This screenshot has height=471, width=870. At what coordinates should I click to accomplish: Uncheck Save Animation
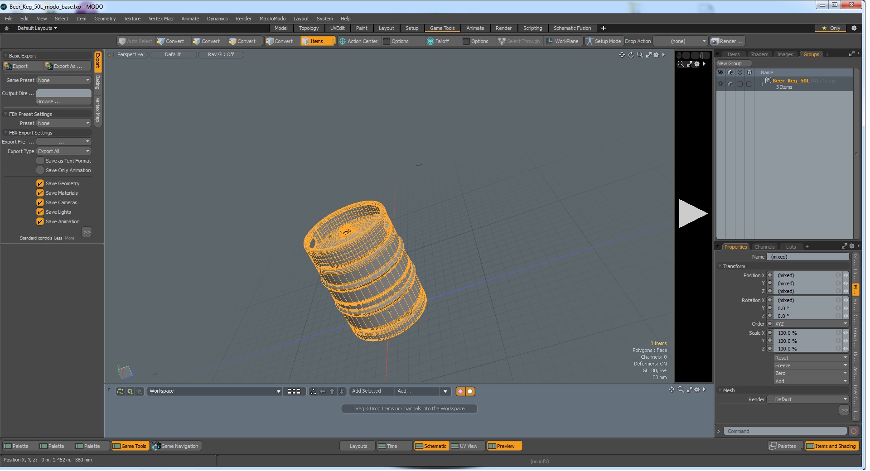coord(40,221)
